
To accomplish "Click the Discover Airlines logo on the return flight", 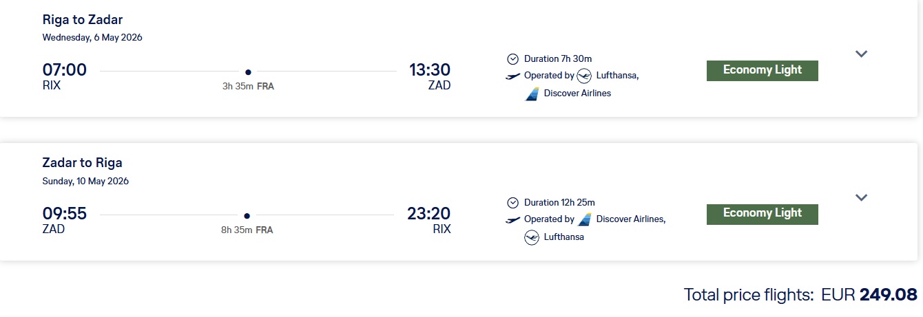I will [x=585, y=219].
